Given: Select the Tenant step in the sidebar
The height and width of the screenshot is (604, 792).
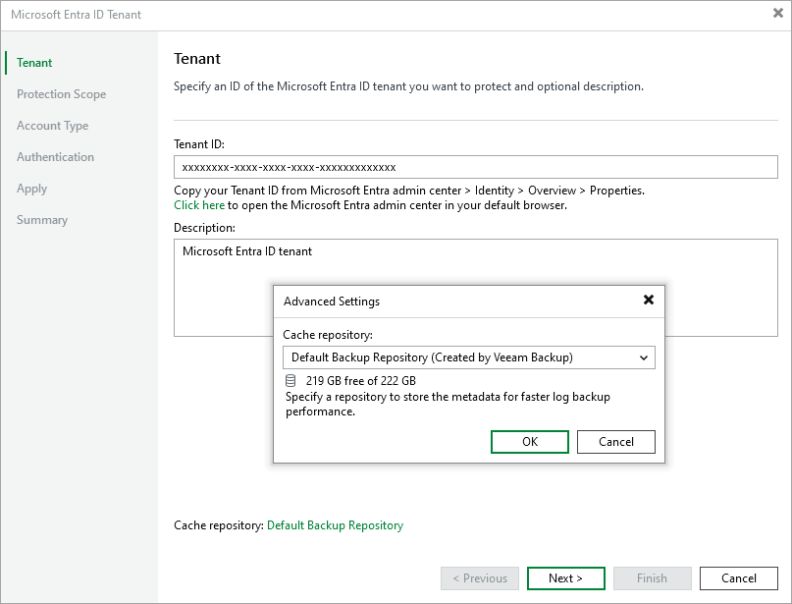Looking at the screenshot, I should (x=33, y=62).
